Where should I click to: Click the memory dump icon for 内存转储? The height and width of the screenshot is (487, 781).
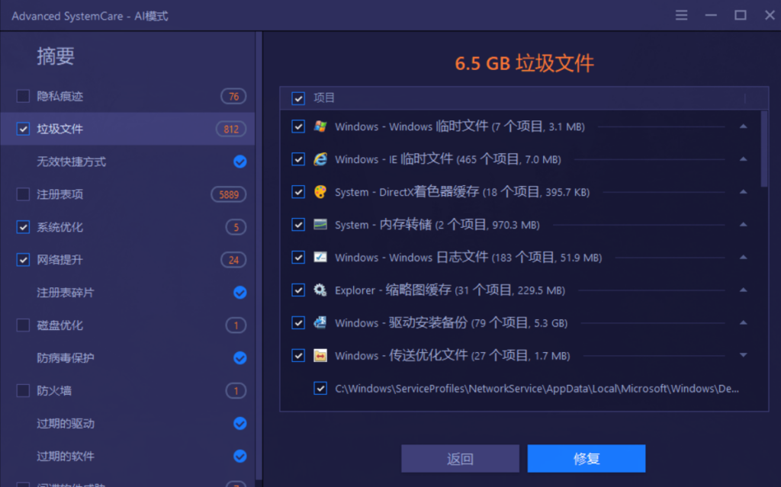click(320, 225)
